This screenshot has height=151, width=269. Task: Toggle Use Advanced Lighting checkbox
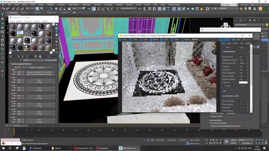pyautogui.click(x=210, y=123)
